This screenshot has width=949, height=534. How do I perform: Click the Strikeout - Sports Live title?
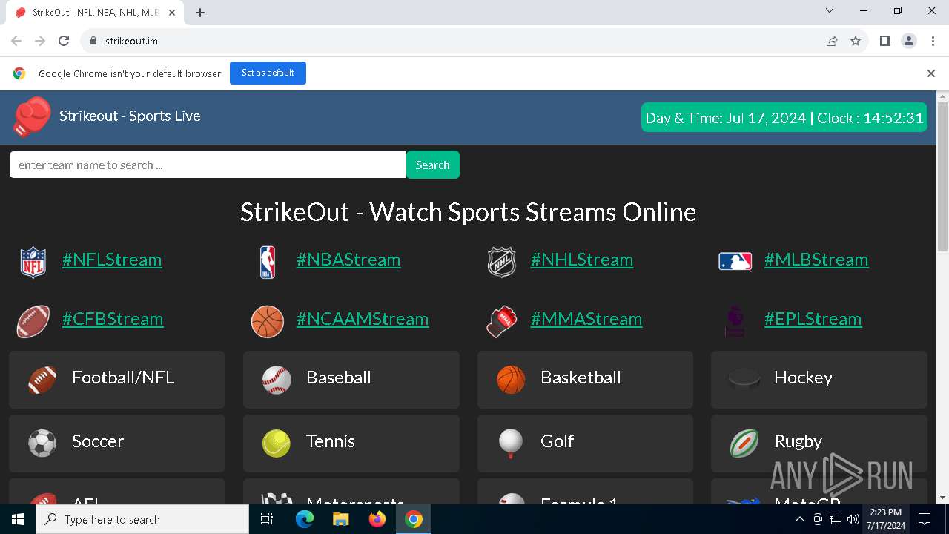pos(130,116)
